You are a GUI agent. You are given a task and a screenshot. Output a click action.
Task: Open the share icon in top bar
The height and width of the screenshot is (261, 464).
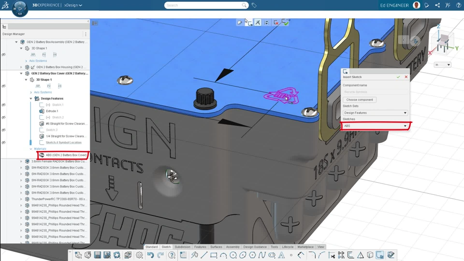tap(437, 5)
